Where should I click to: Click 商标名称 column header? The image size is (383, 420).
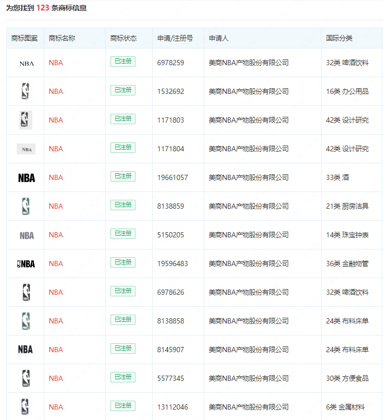pyautogui.click(x=62, y=38)
